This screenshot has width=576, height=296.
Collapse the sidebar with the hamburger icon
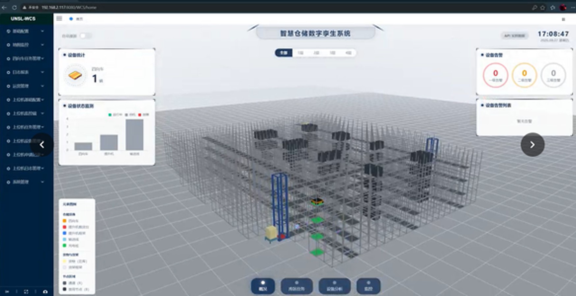(x=59, y=18)
